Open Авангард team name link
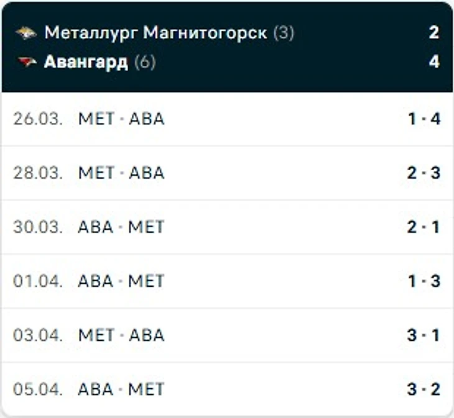454x418 pixels. 86,62
